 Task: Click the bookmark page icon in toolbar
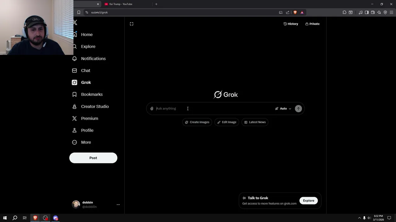(79, 12)
